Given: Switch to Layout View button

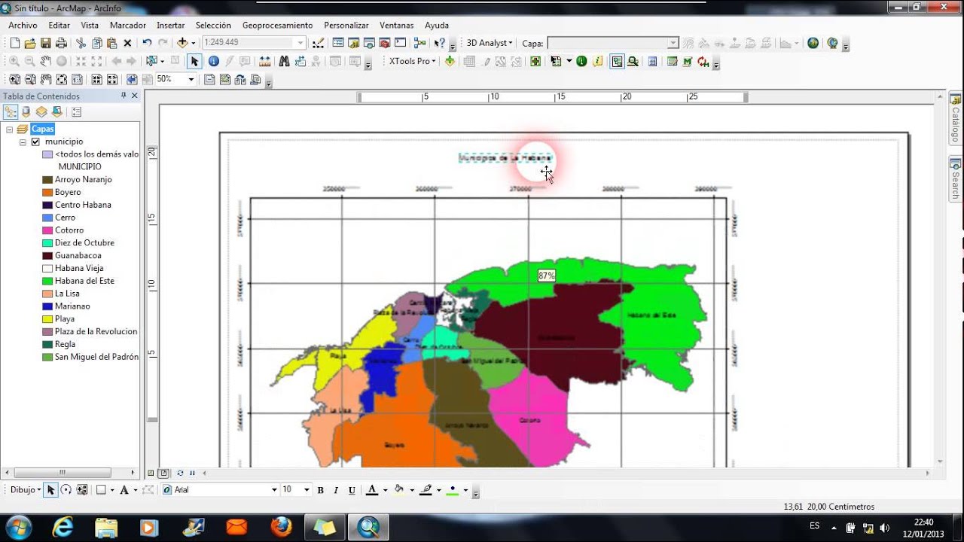Looking at the screenshot, I should click(163, 473).
